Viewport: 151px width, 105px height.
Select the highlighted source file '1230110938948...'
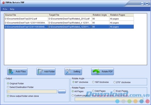[26, 27]
